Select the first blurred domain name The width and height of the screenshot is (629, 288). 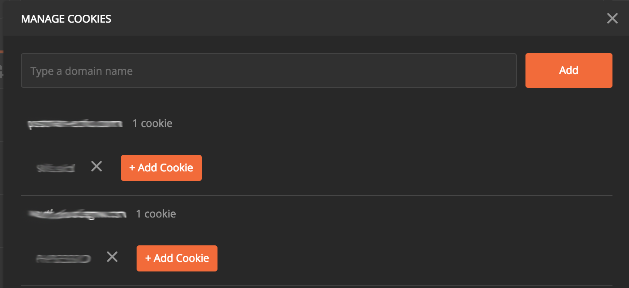click(x=75, y=124)
